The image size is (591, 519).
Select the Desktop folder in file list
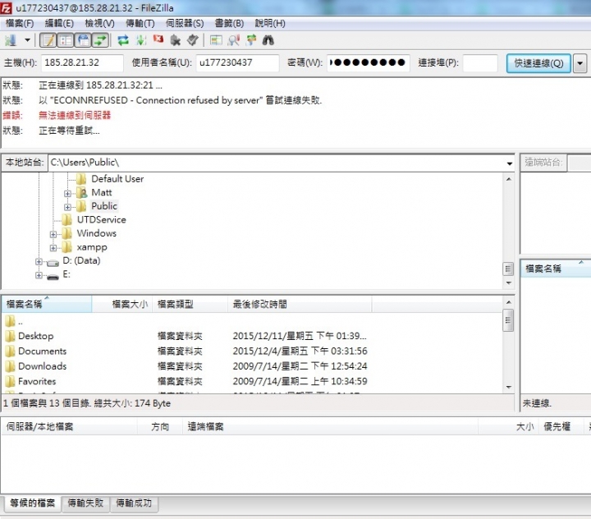point(36,336)
